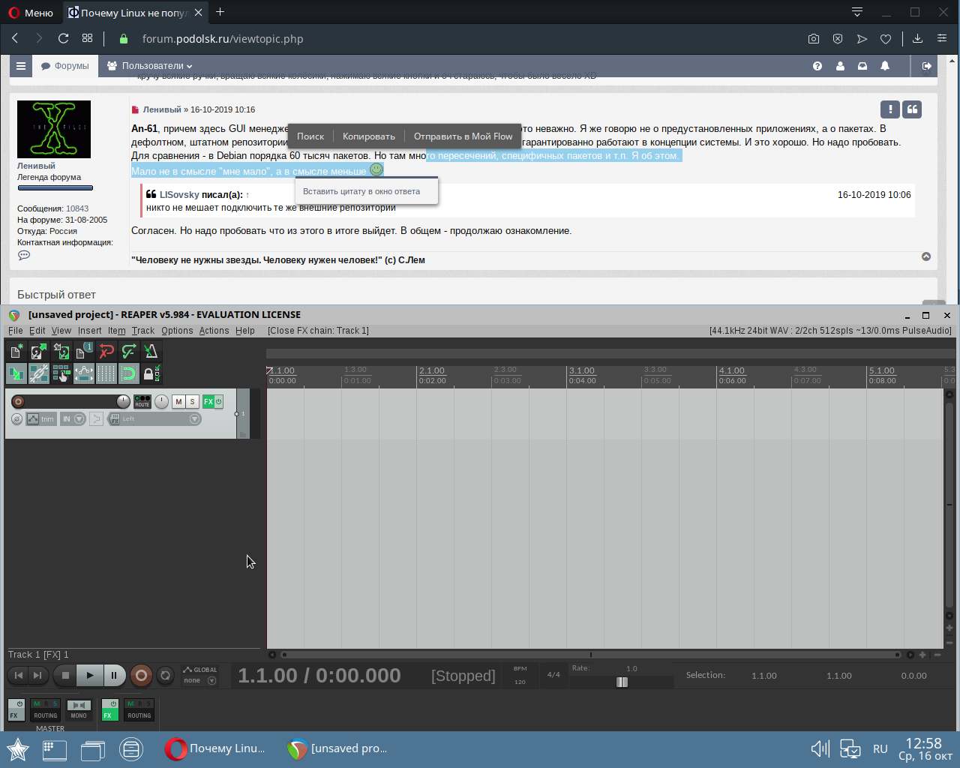Toggle the repeat loop button in transport
The width and height of the screenshot is (960, 768).
click(x=166, y=676)
